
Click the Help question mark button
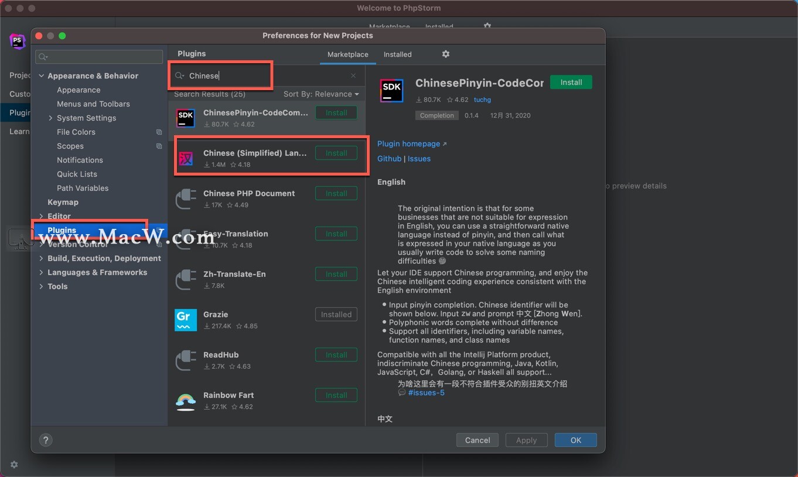click(x=46, y=440)
